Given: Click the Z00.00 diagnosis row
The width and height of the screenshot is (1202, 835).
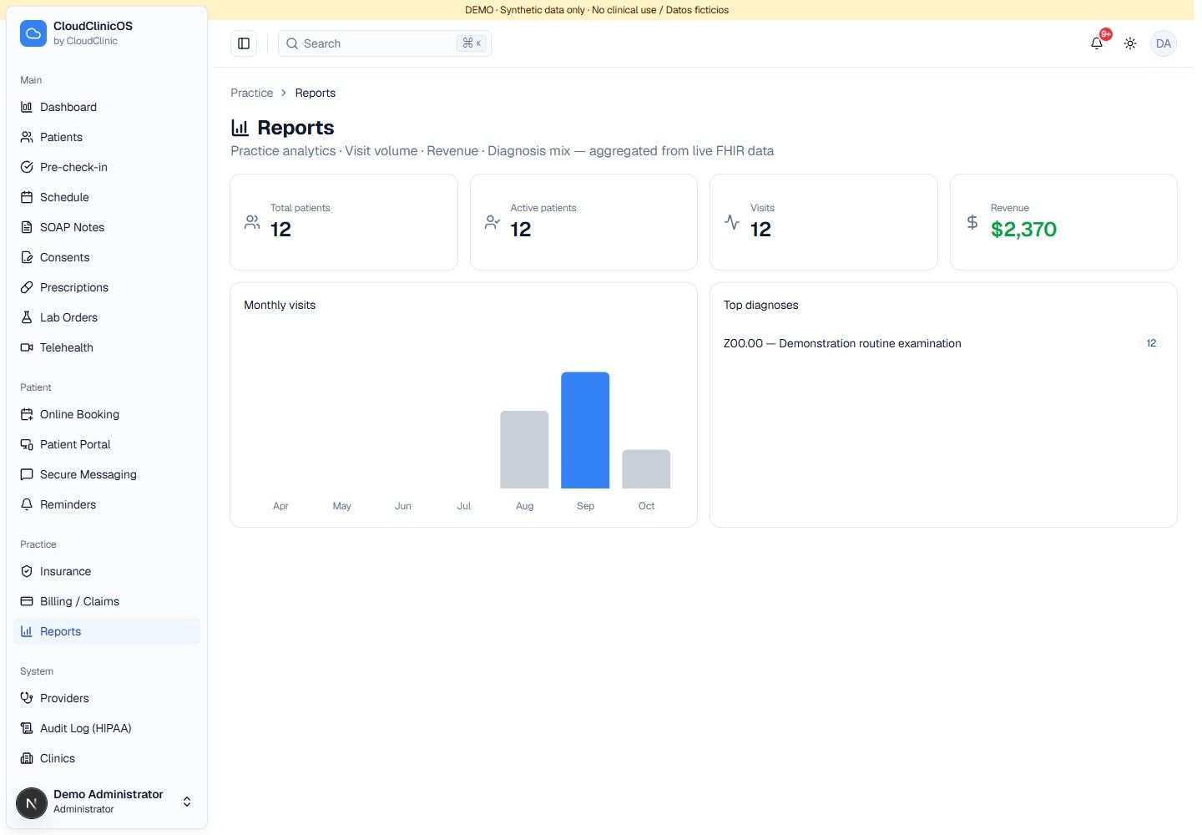Looking at the screenshot, I should pos(943,343).
